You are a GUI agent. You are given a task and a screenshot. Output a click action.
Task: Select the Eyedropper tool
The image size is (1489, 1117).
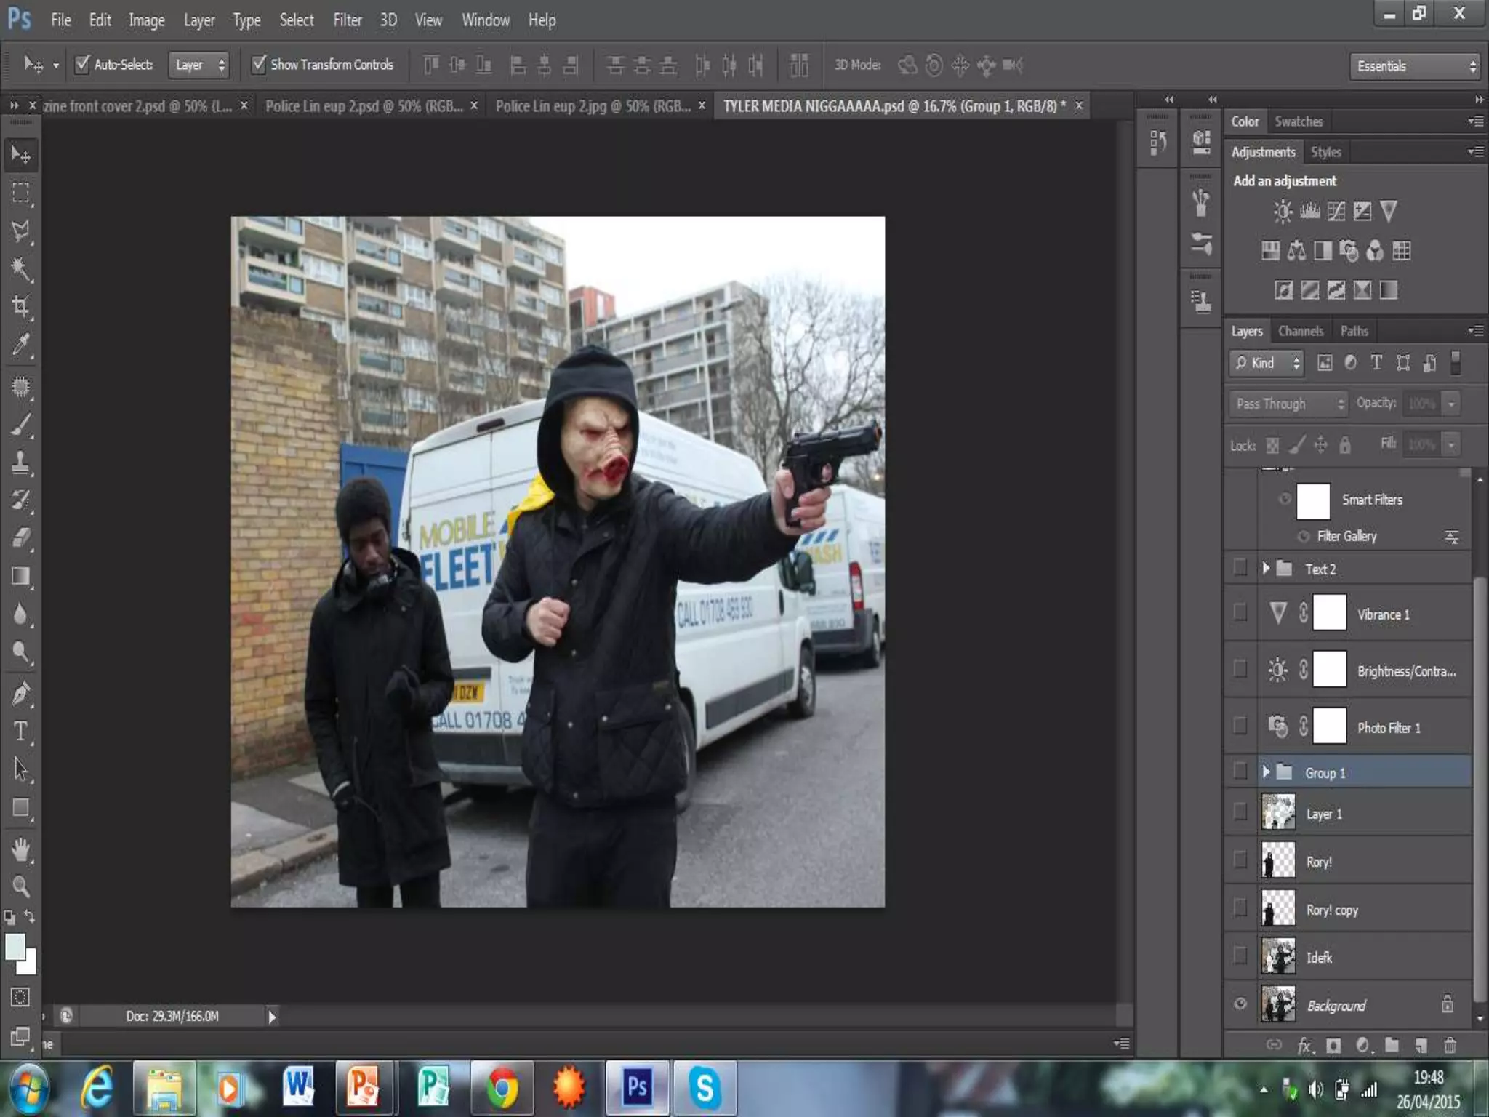(20, 344)
